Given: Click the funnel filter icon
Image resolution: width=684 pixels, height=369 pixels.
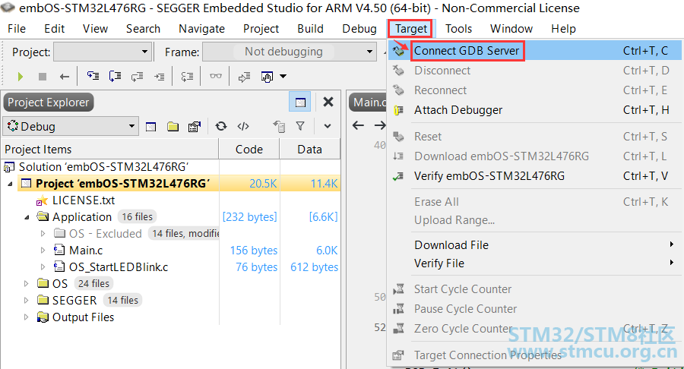Looking at the screenshot, I should pyautogui.click(x=300, y=126).
